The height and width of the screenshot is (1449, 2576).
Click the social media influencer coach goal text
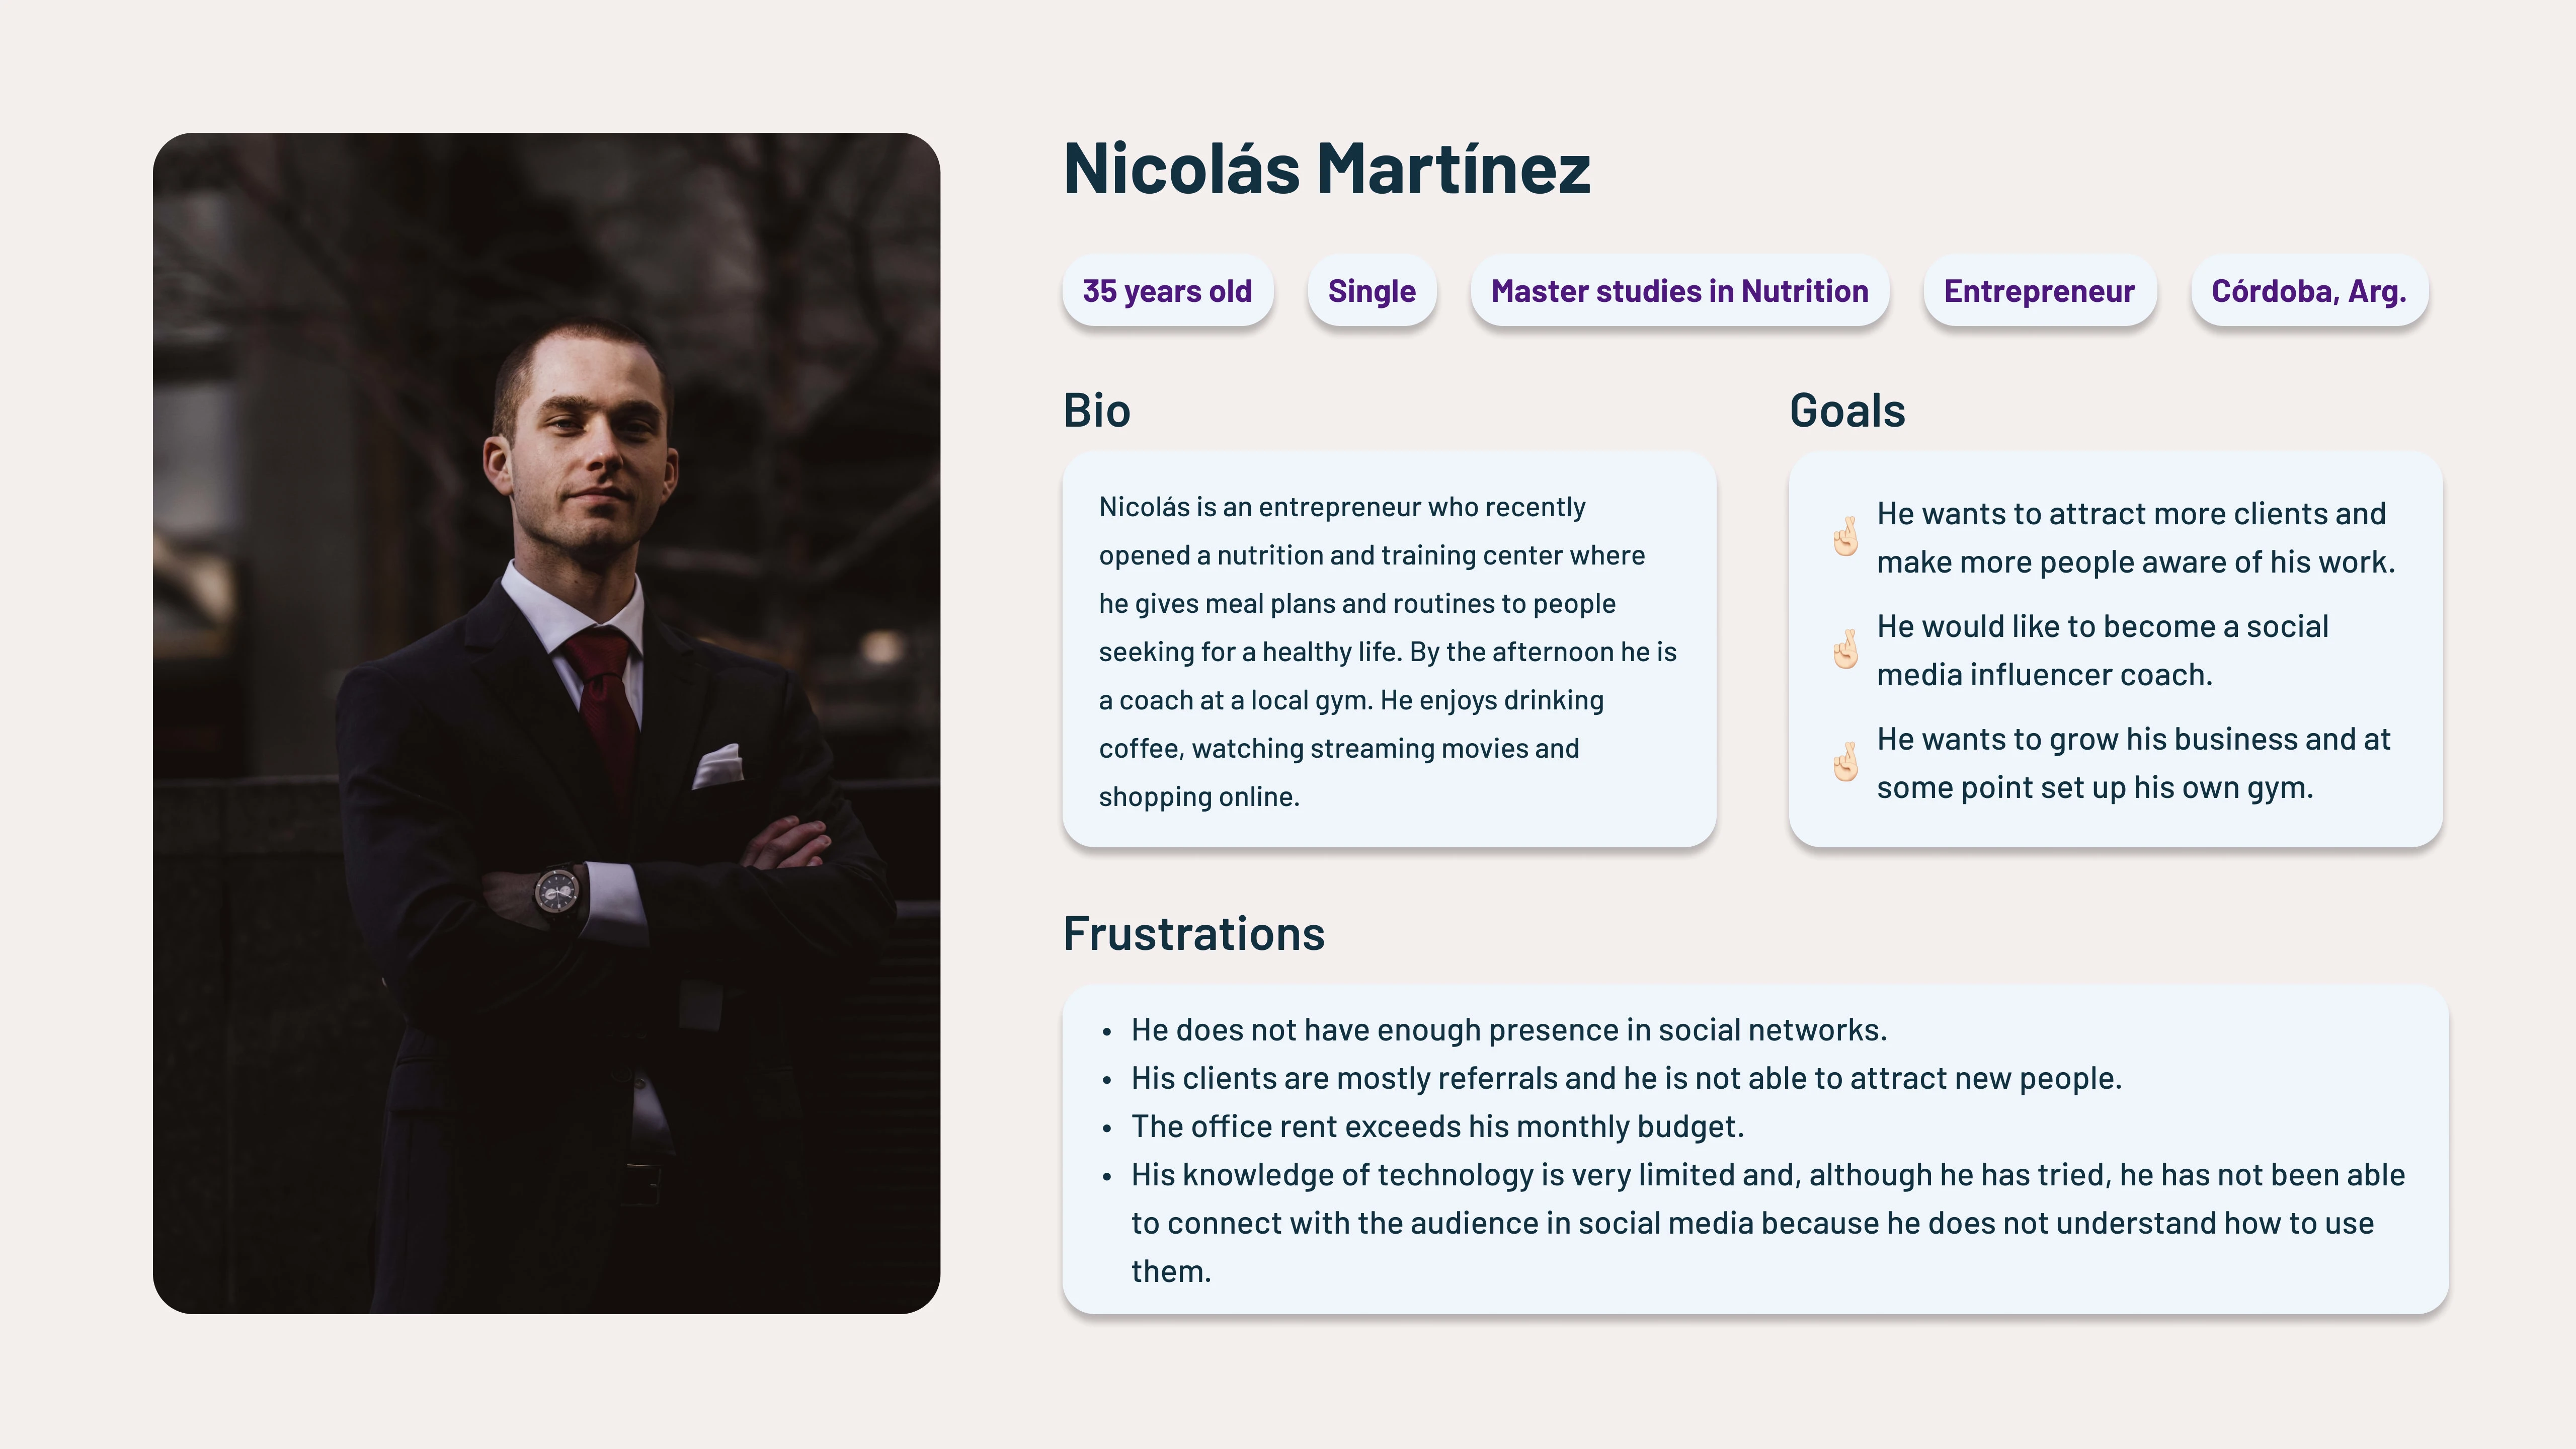pyautogui.click(x=2102, y=650)
